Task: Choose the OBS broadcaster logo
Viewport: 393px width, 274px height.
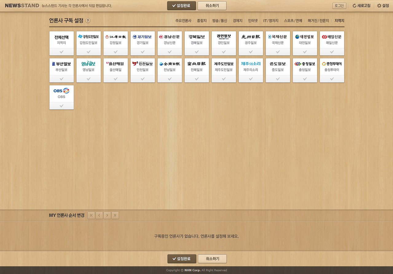Action: pos(61,91)
